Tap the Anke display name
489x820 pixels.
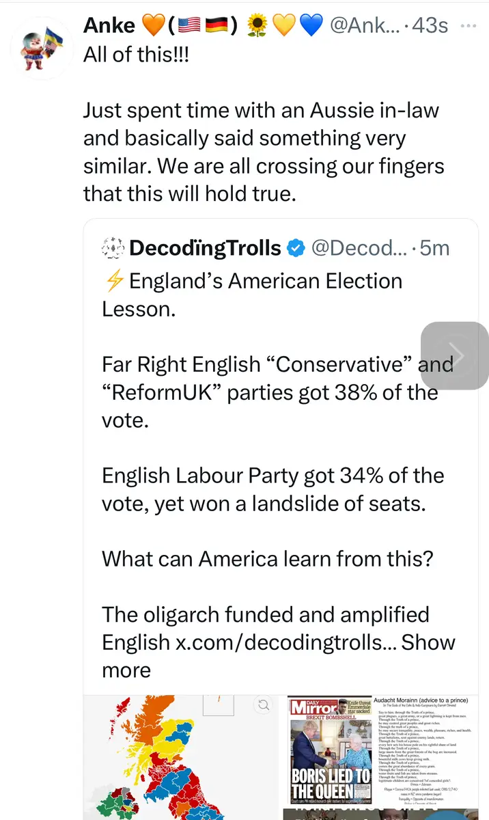(109, 26)
